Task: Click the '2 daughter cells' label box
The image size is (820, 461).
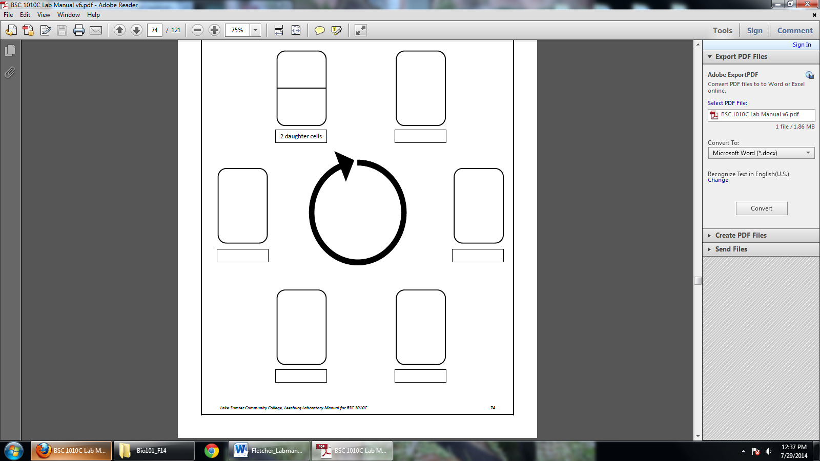Action: point(301,136)
